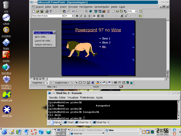Click Novo button in Konsole
This screenshot has height=136, width=181.
pyautogui.click(x=56, y=123)
